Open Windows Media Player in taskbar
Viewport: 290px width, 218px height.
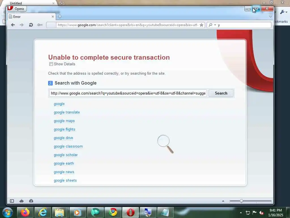[77, 212]
